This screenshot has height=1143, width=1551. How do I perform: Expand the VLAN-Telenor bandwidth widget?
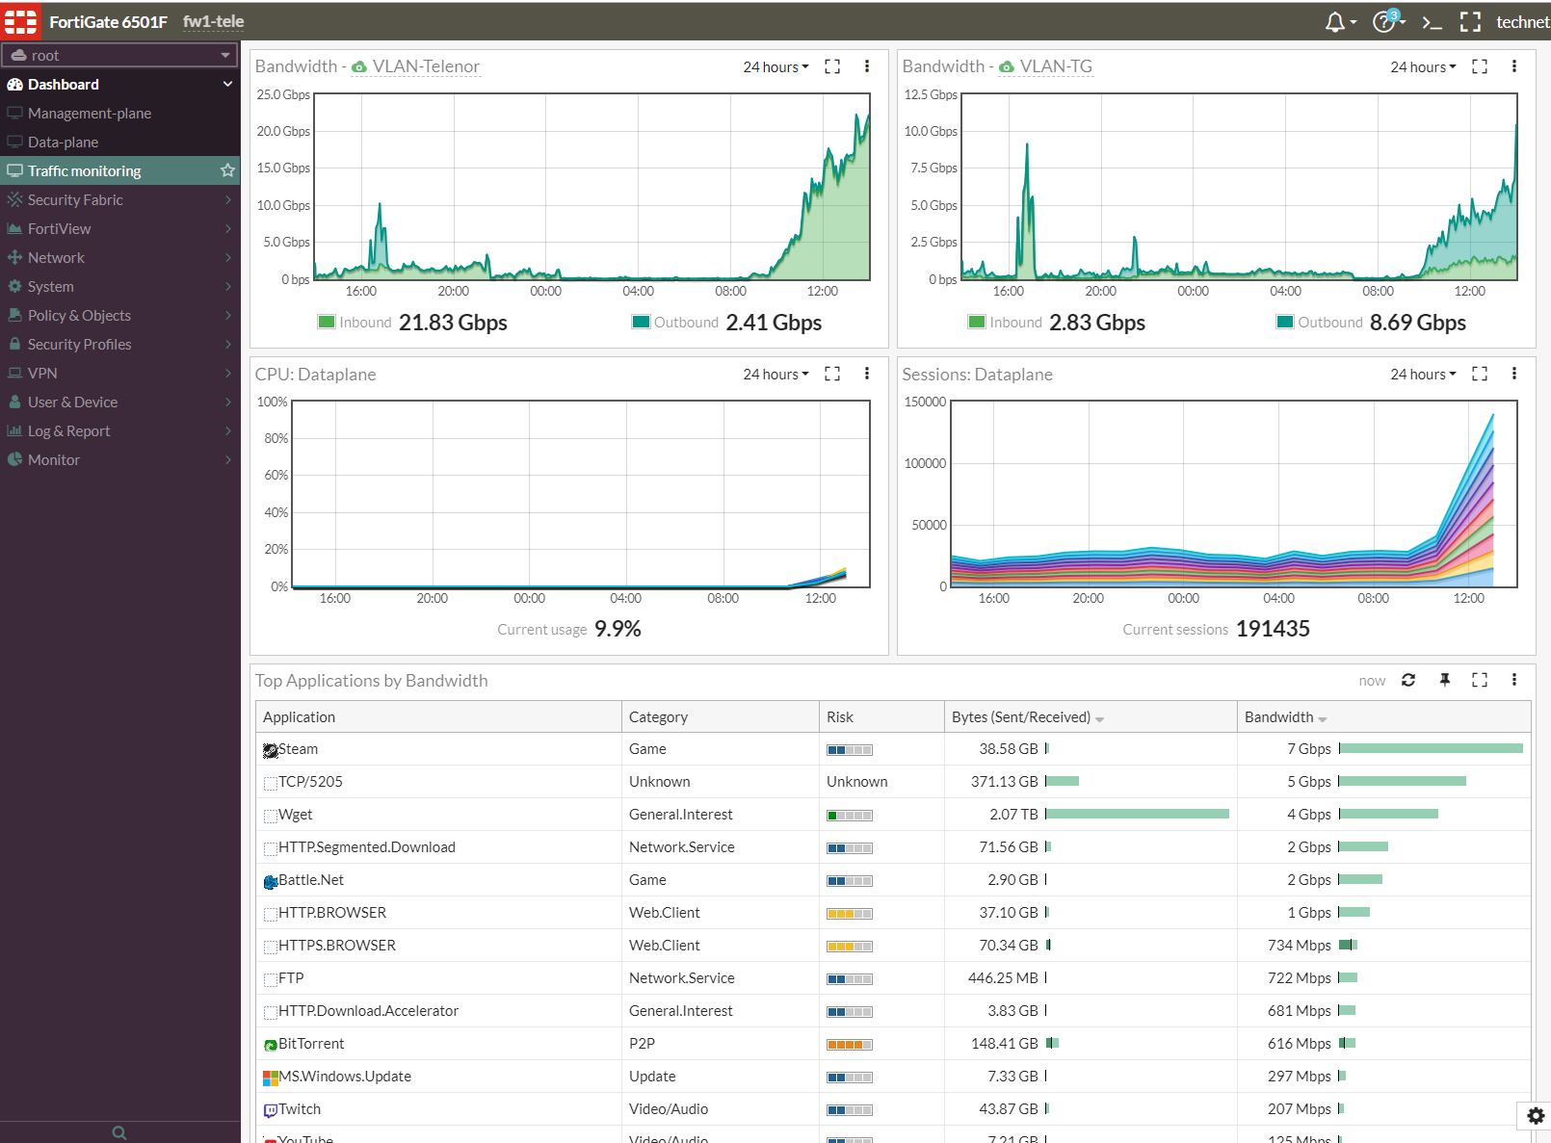click(832, 66)
